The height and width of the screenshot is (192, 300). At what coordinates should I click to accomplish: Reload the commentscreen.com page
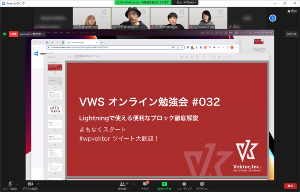(43, 47)
